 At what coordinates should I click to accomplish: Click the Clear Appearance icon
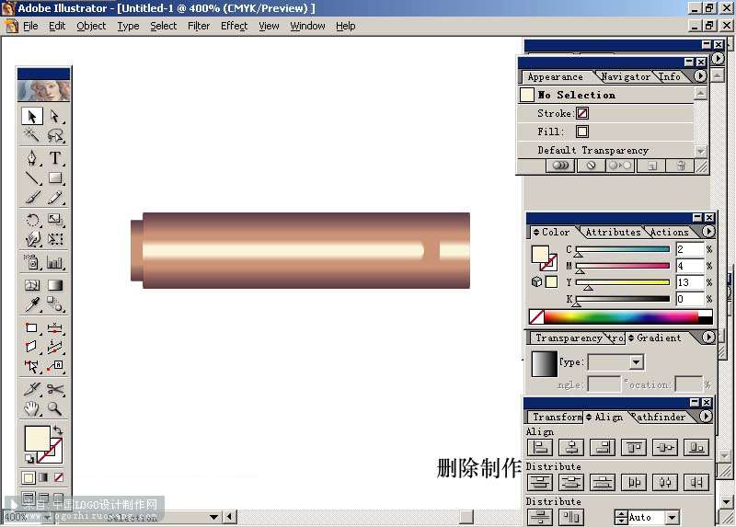point(591,166)
